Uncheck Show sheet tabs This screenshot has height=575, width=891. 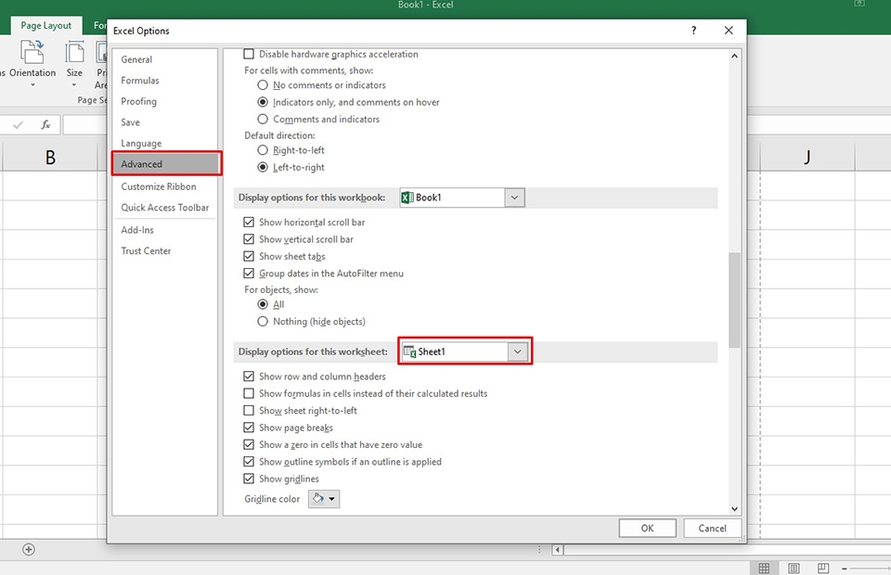(249, 256)
